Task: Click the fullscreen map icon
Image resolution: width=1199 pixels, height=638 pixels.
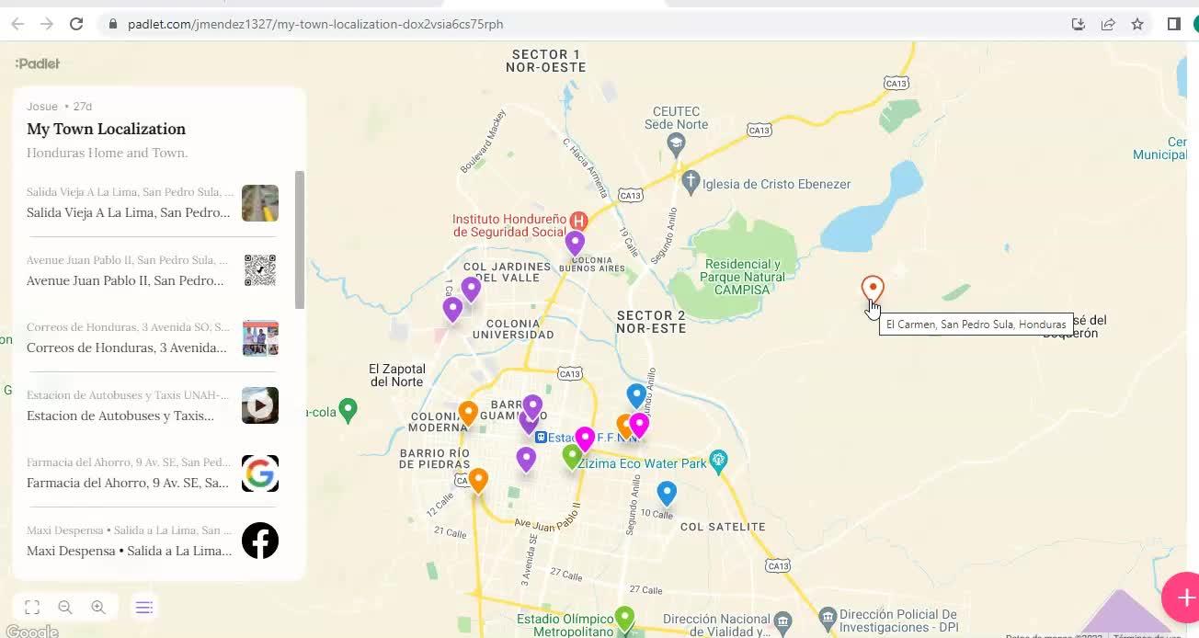Action: point(32,607)
